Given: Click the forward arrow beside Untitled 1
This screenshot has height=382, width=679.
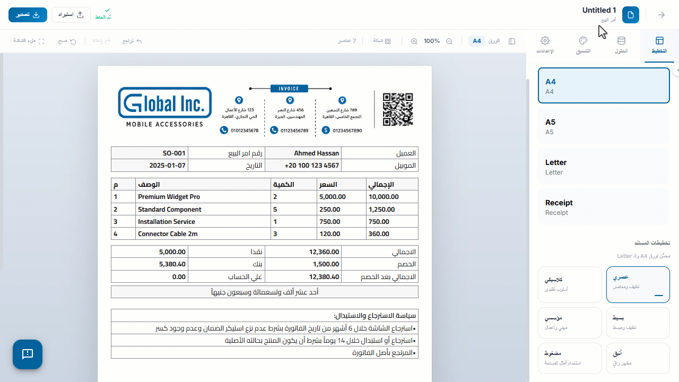Looking at the screenshot, I should [661, 15].
